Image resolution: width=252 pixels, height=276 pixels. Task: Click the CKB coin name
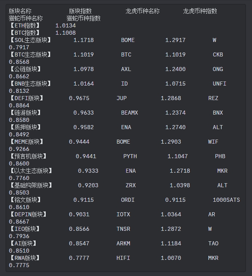point(218,55)
